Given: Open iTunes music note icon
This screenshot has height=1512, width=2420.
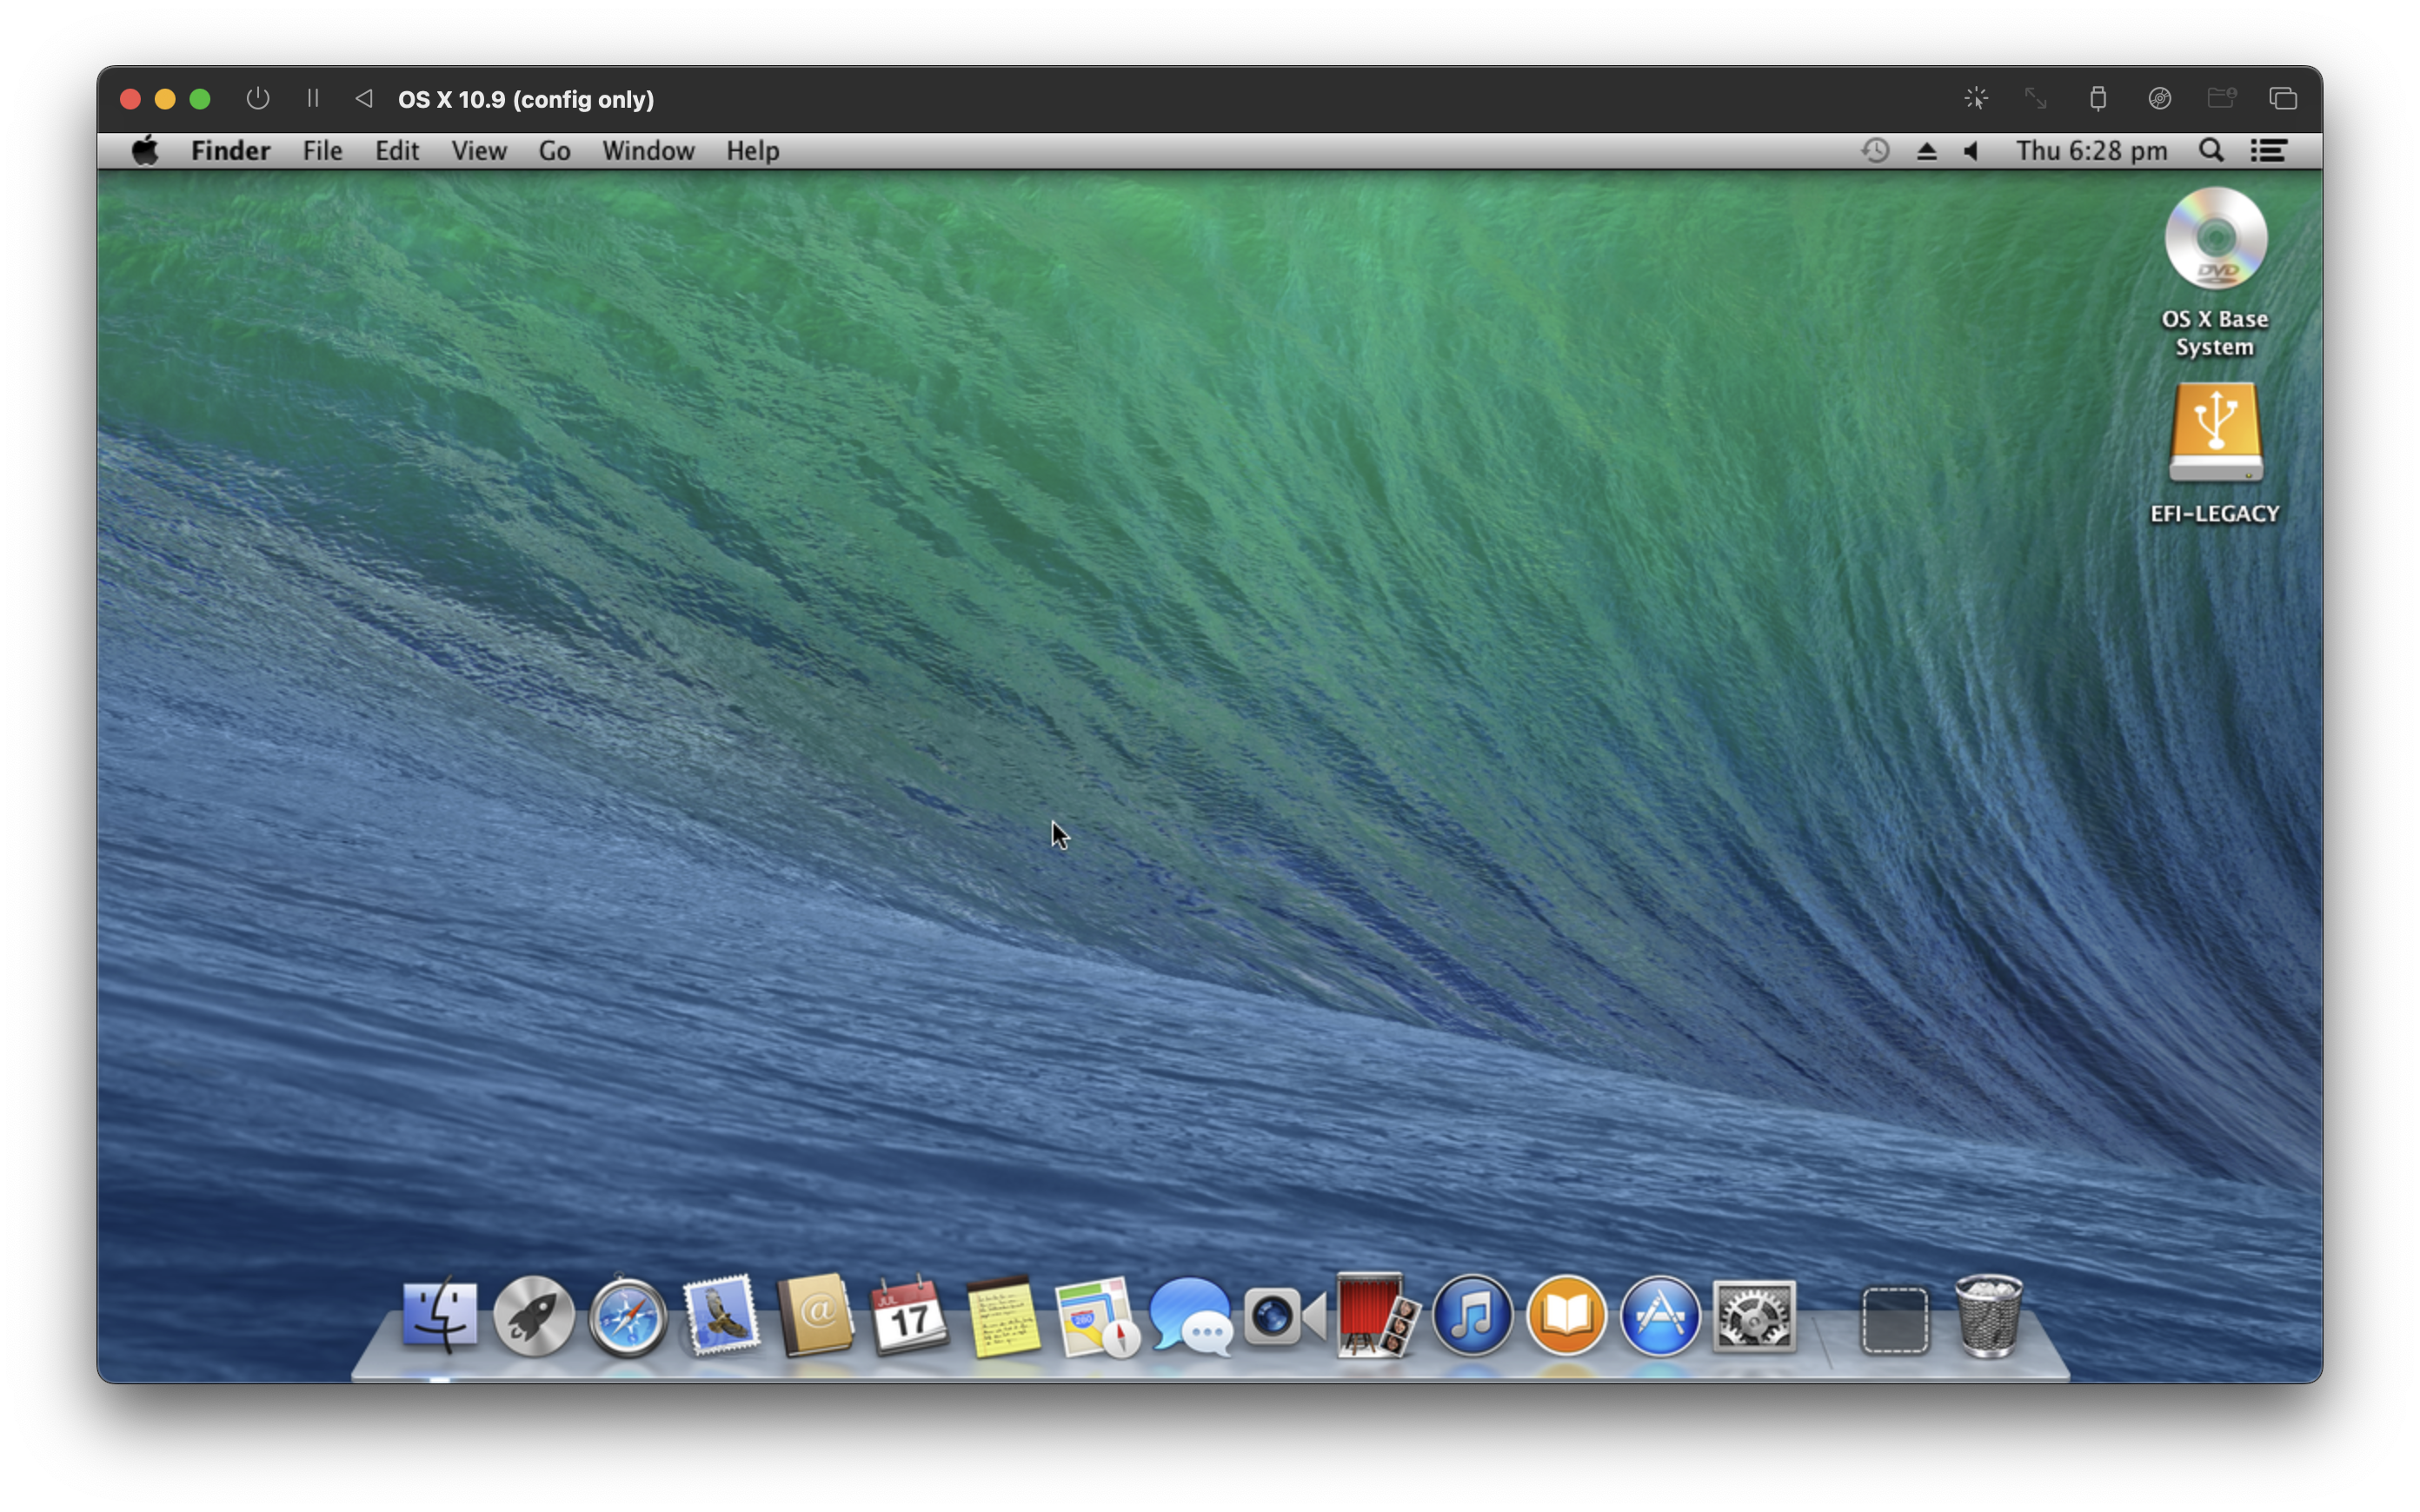Looking at the screenshot, I should pyautogui.click(x=1471, y=1316).
